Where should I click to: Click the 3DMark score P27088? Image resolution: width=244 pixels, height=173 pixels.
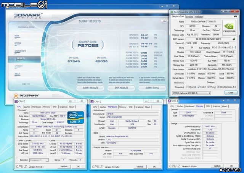pyautogui.click(x=88, y=45)
